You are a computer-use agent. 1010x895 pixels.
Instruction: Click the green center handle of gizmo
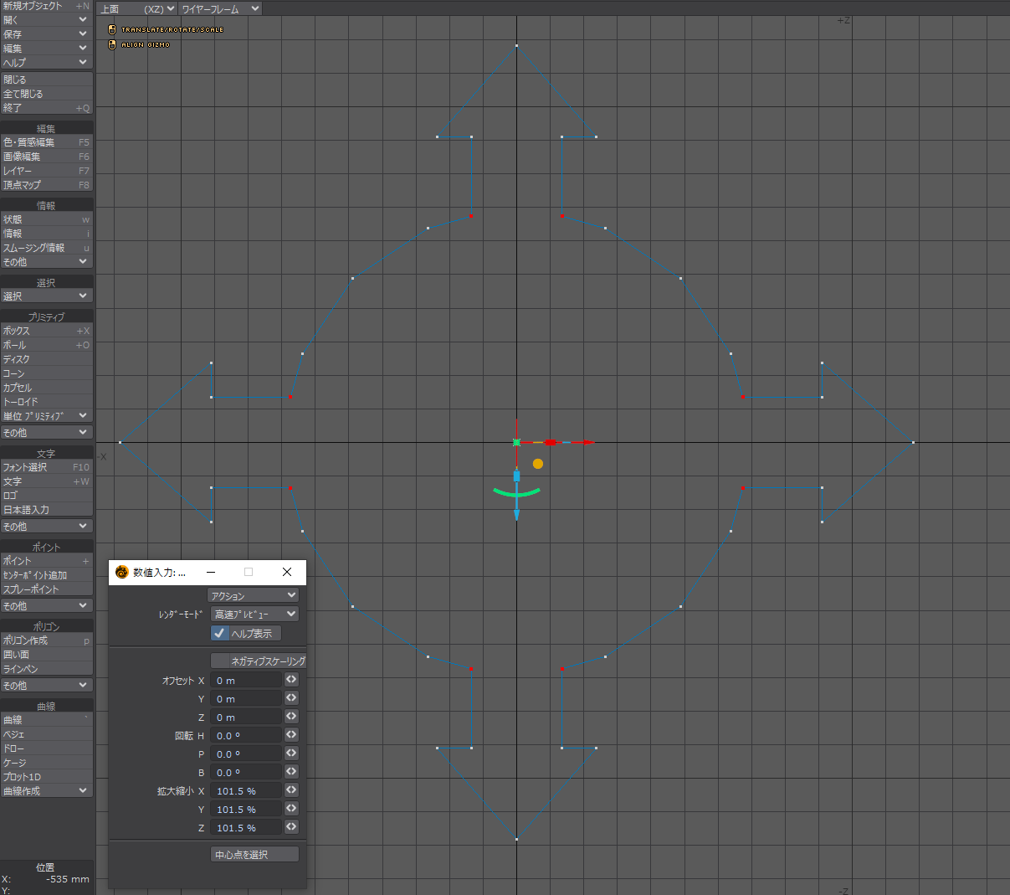click(x=516, y=442)
